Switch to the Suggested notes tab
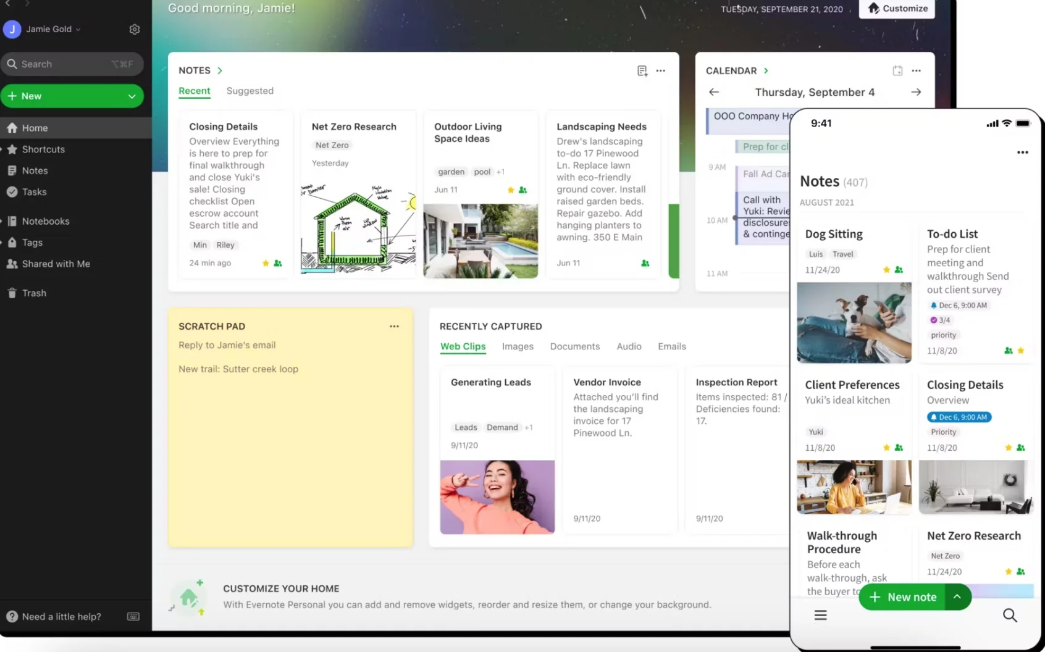The image size is (1045, 652). click(250, 91)
